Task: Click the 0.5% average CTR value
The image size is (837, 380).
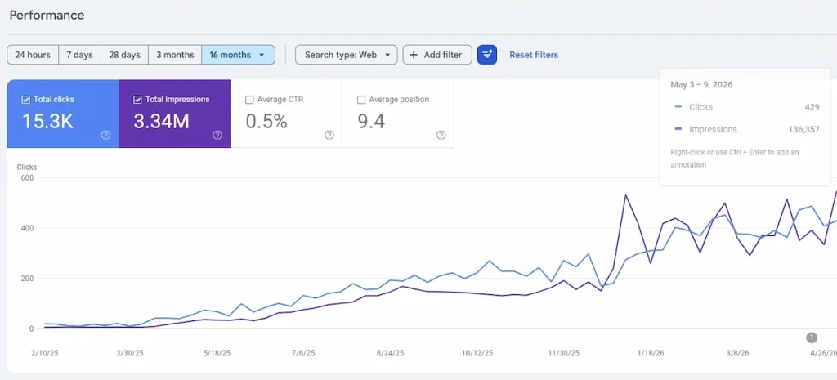Action: [266, 122]
